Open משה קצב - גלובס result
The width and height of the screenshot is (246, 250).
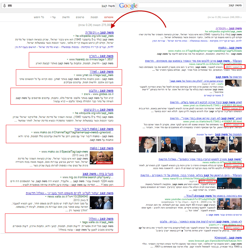pos(101,91)
